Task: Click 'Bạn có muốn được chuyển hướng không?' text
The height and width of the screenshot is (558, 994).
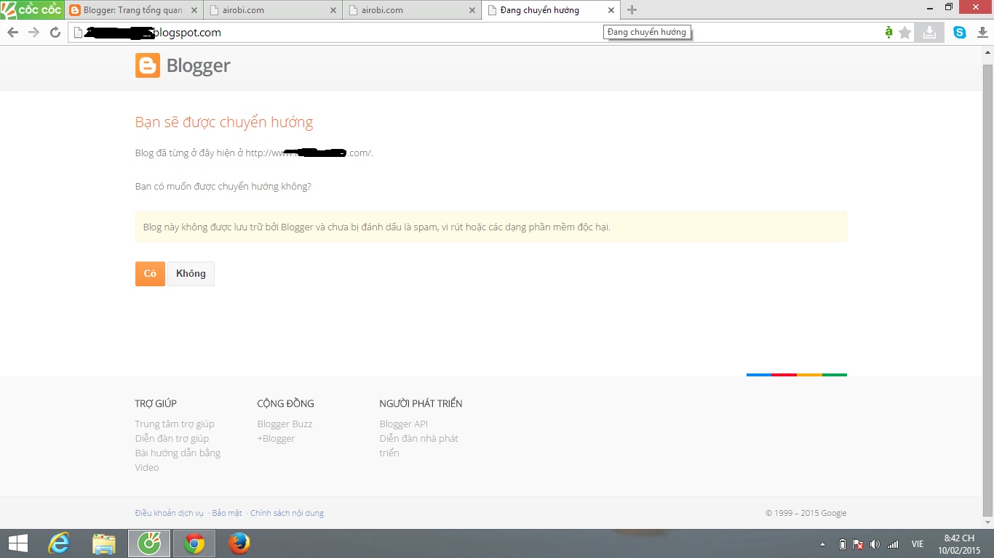Action: pos(223,187)
